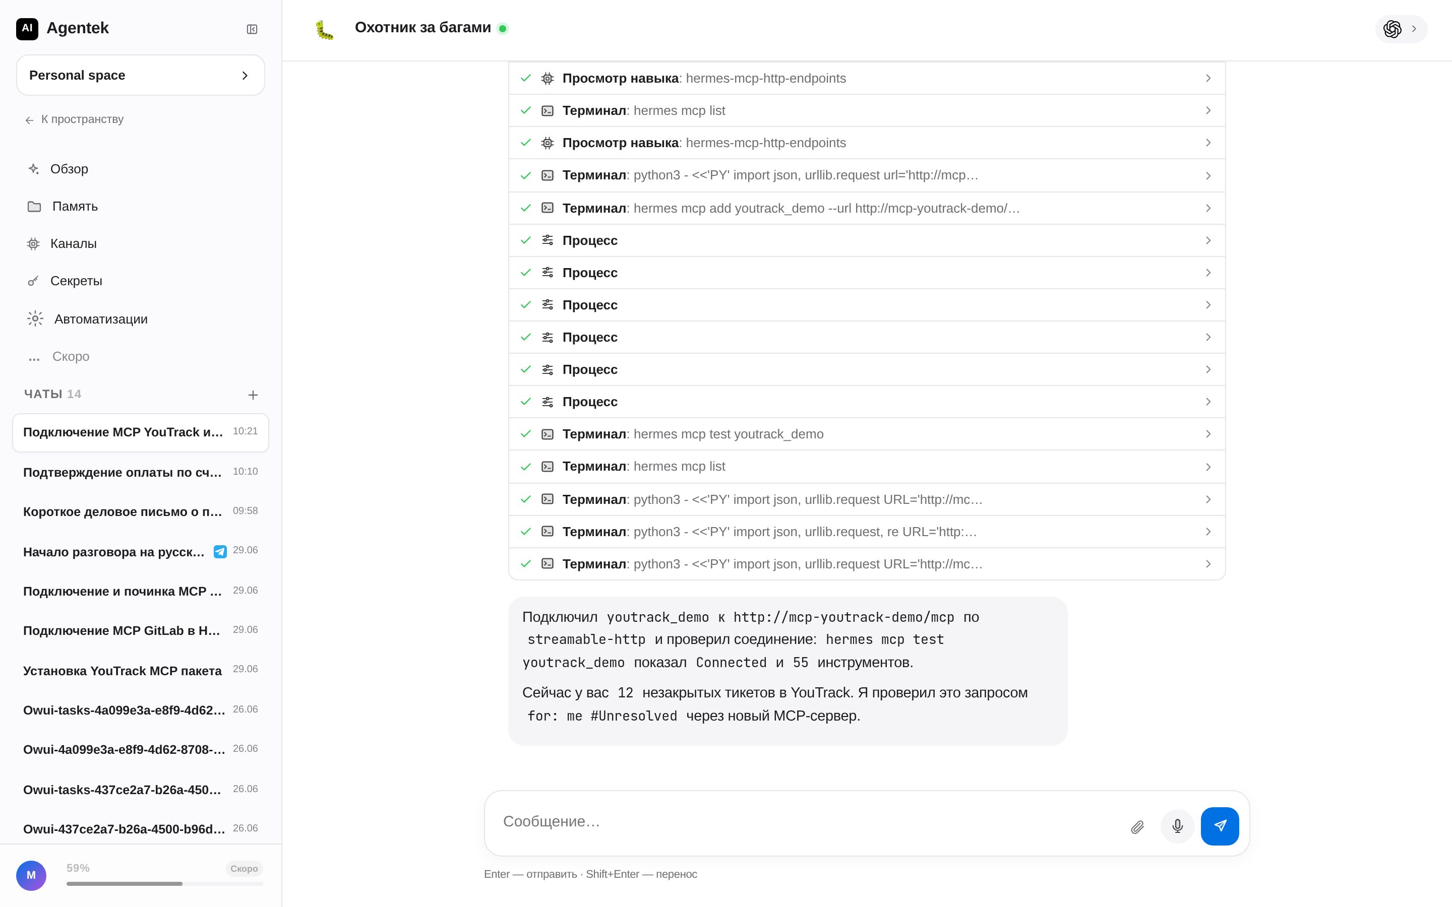
Task: Collapse the sidebar with the panel icon
Action: click(252, 29)
